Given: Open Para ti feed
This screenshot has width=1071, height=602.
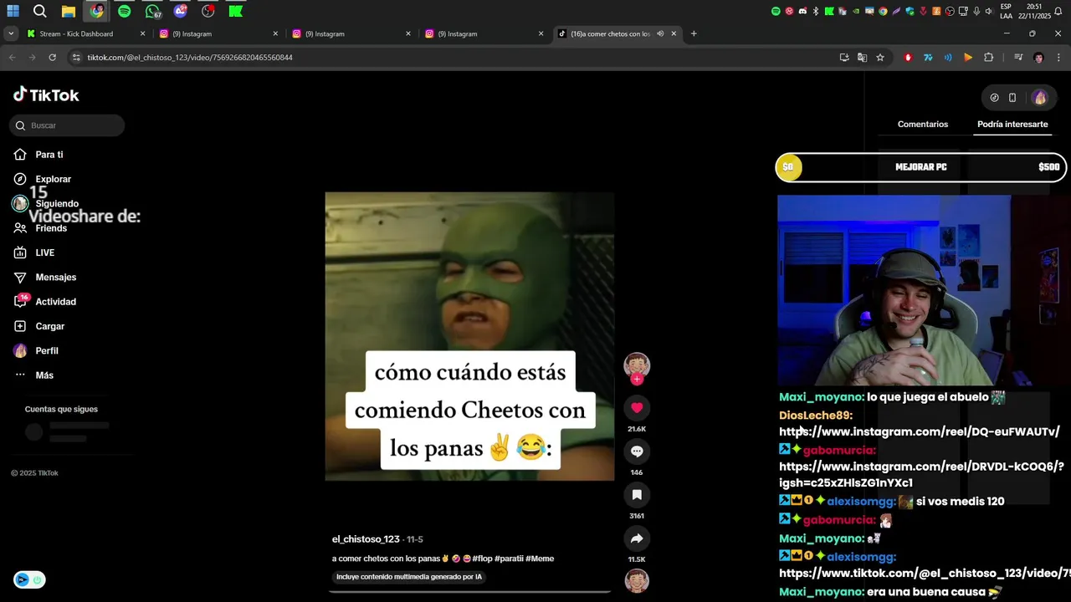Looking at the screenshot, I should coord(49,155).
